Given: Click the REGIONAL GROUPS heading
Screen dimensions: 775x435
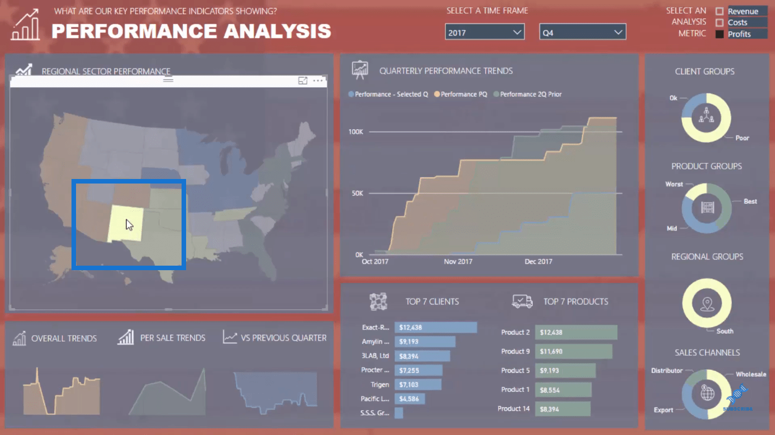Looking at the screenshot, I should (x=707, y=257).
